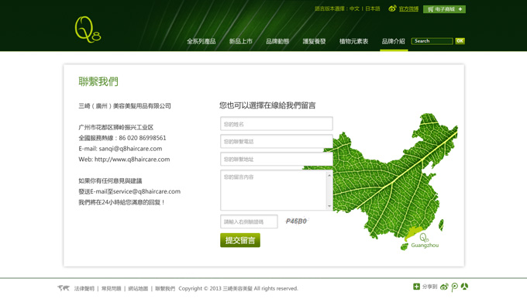Open the 全系列產品 menu item
Viewport: 527px width, 299px height.
(x=201, y=41)
